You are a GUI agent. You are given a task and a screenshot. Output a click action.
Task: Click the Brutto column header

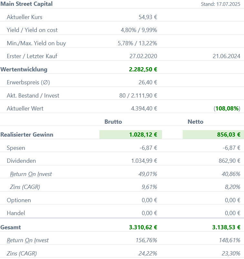tap(113, 122)
